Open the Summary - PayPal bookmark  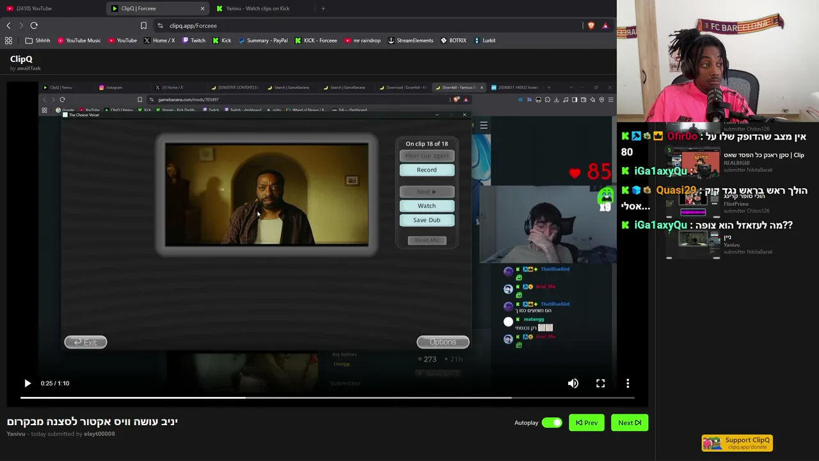[x=263, y=40]
